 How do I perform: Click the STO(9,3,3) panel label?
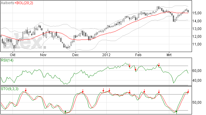coord(10,89)
